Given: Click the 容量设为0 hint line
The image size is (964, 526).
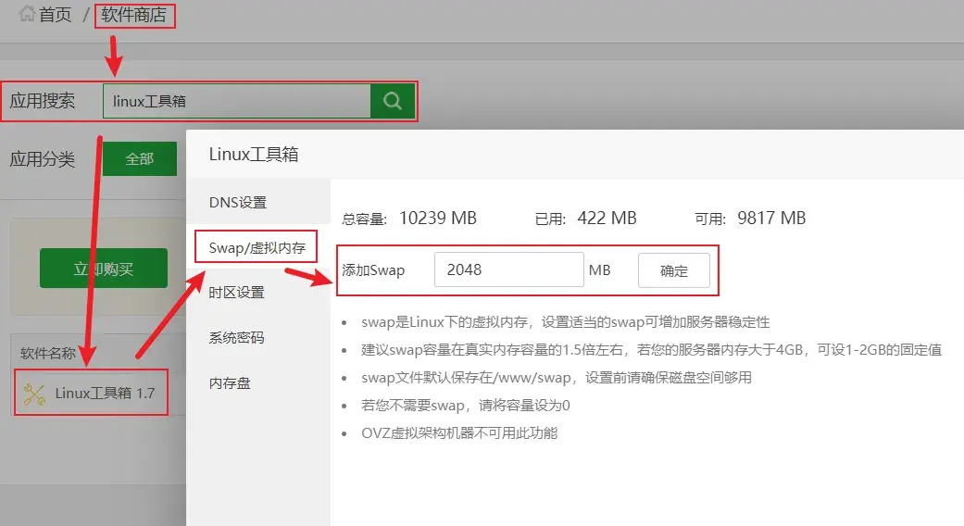Looking at the screenshot, I should click(466, 406).
